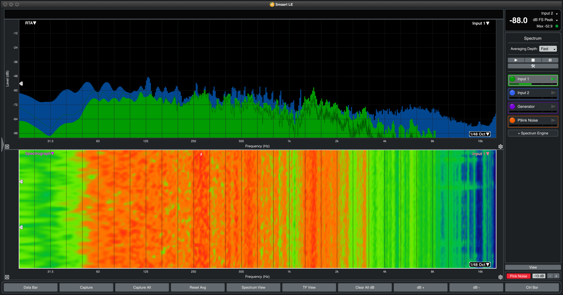
Task: Select the Input 2 engine row
Action: click(x=533, y=94)
